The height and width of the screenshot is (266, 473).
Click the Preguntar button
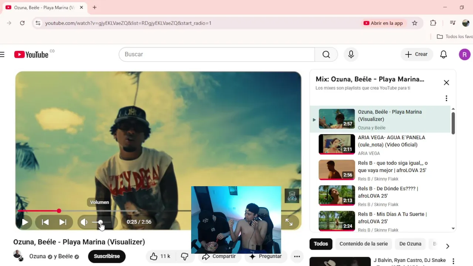(x=265, y=256)
